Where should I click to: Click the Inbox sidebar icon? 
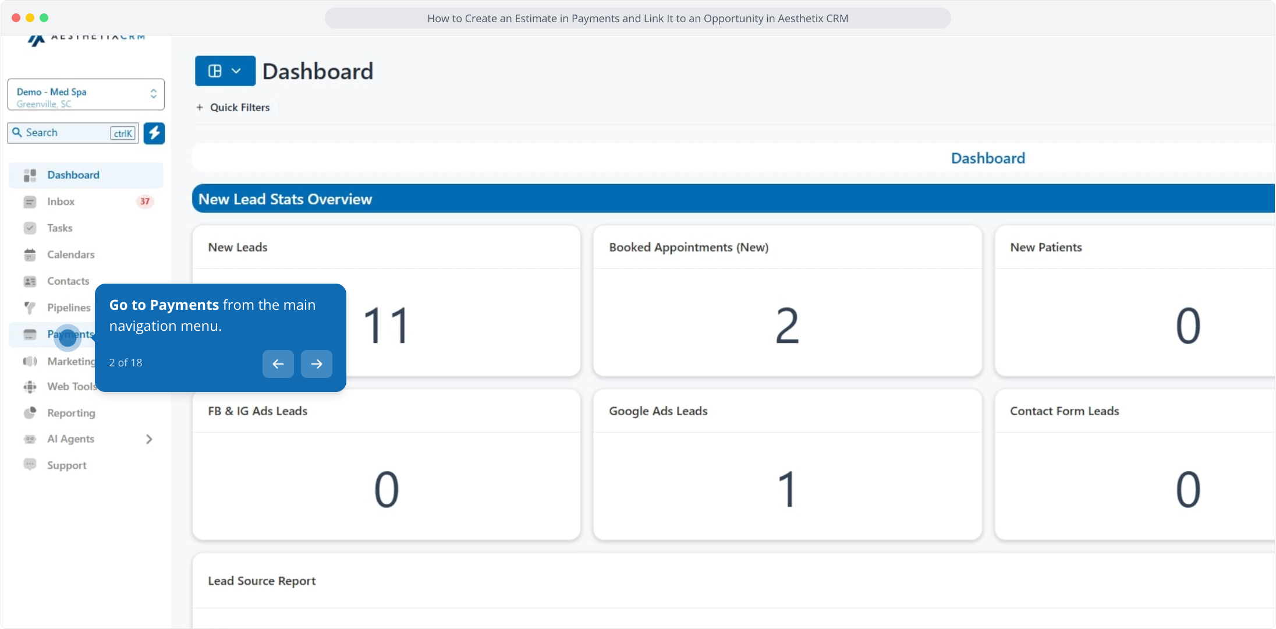click(30, 202)
